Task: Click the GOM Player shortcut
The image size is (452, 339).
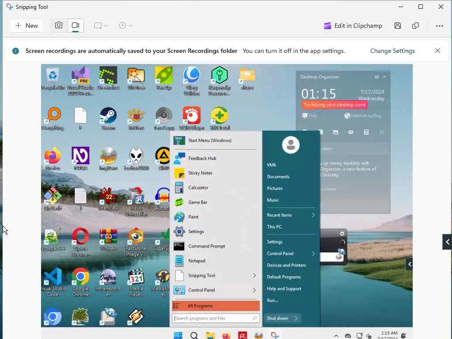Action: (x=192, y=118)
